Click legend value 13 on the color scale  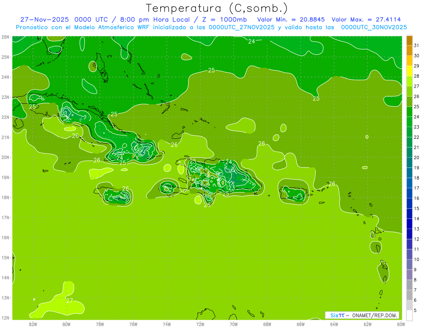416,229
